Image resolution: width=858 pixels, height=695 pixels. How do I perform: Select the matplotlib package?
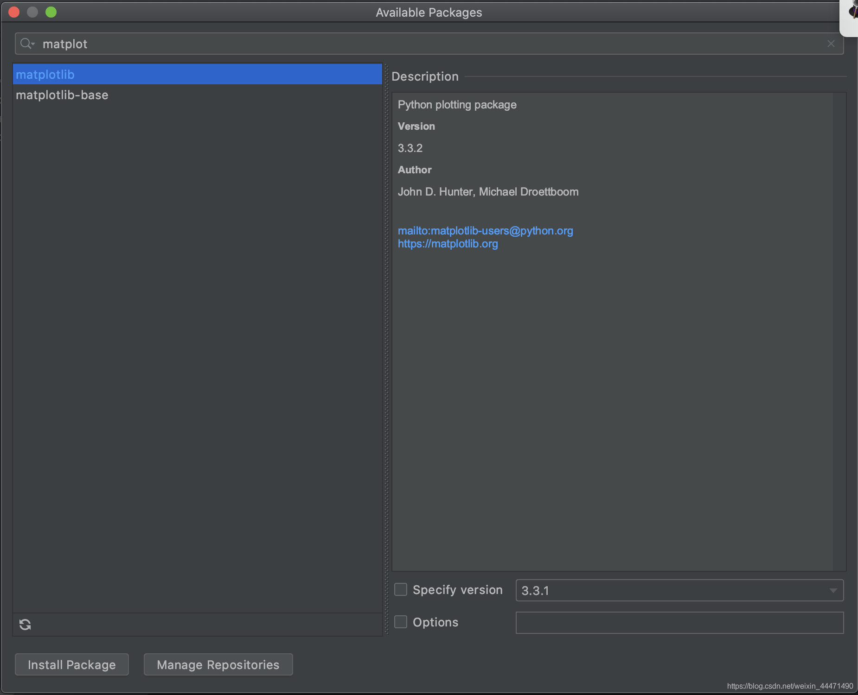(x=198, y=74)
